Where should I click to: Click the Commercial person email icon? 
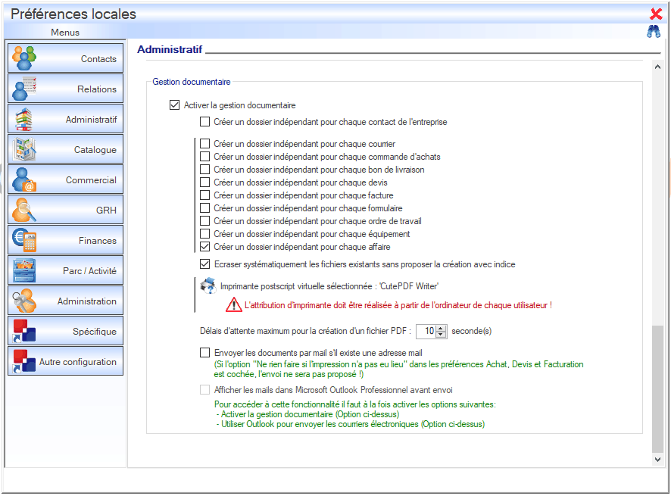click(24, 179)
